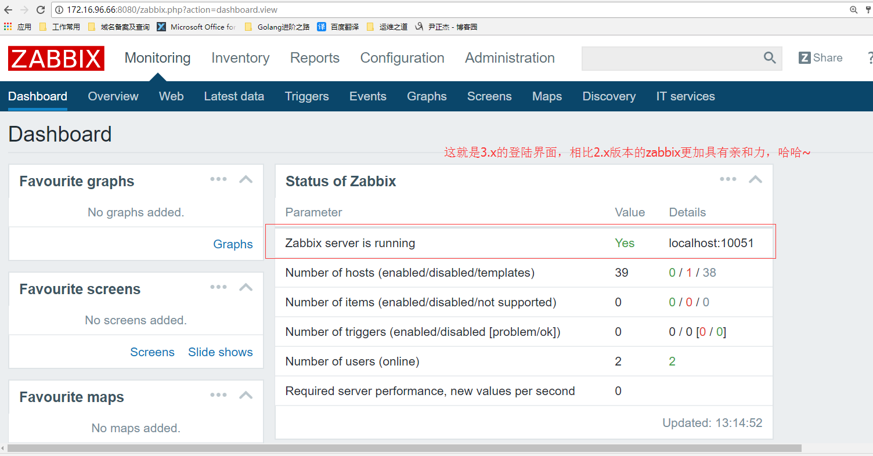Follow the Slide shows link
This screenshot has width=873, height=456.
pyautogui.click(x=221, y=352)
